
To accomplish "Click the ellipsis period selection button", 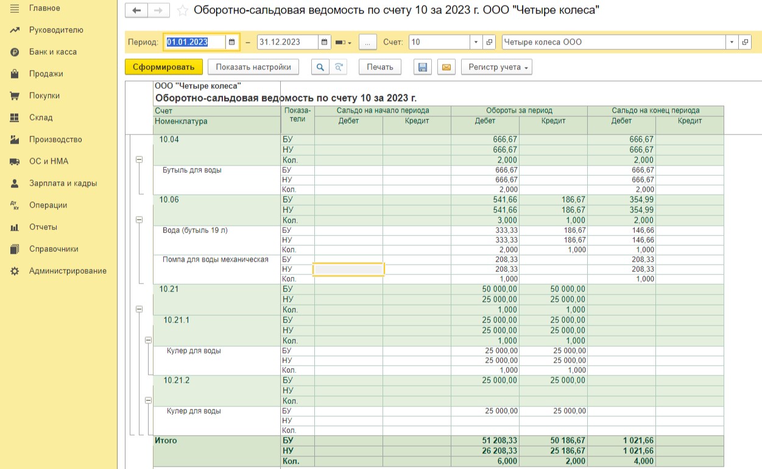I will pyautogui.click(x=368, y=42).
